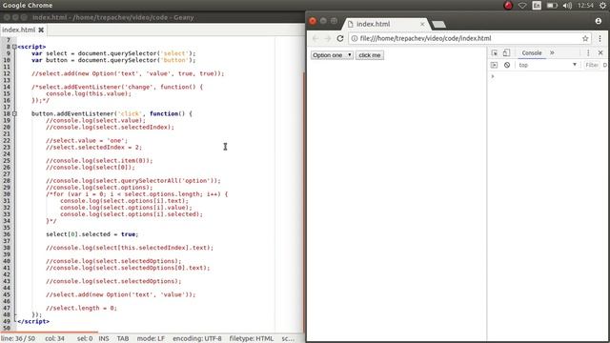Click the 'encoding: UTF-8' status bar entry
Viewport: 610px width, 343px height.
[x=197, y=339]
